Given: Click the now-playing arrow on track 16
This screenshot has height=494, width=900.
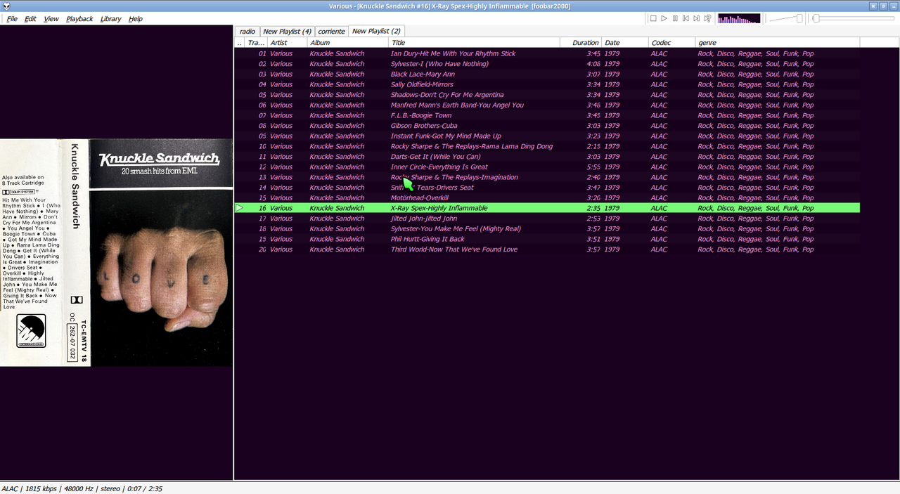Looking at the screenshot, I should (239, 208).
